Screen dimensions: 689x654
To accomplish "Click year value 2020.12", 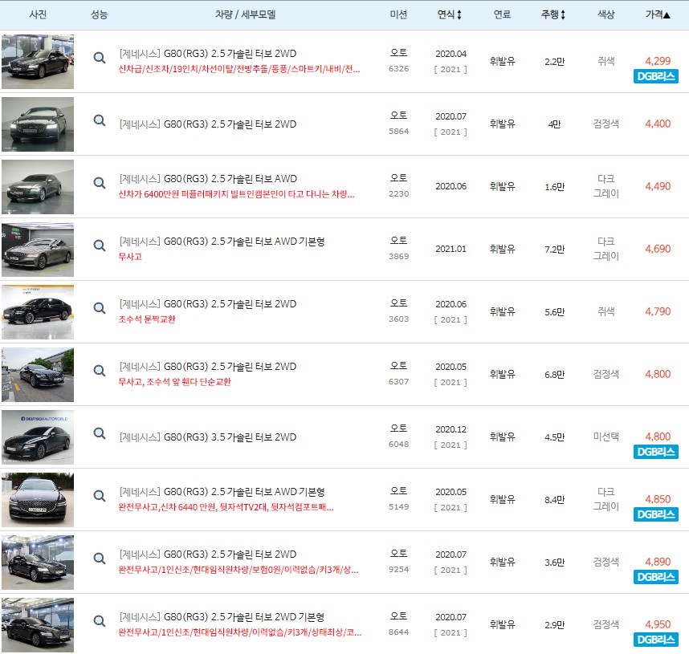I will pos(450,429).
